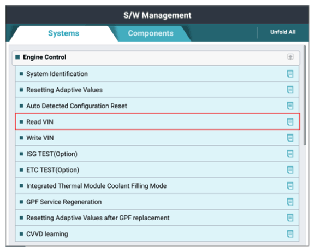Switch to the Components tab

(151, 33)
